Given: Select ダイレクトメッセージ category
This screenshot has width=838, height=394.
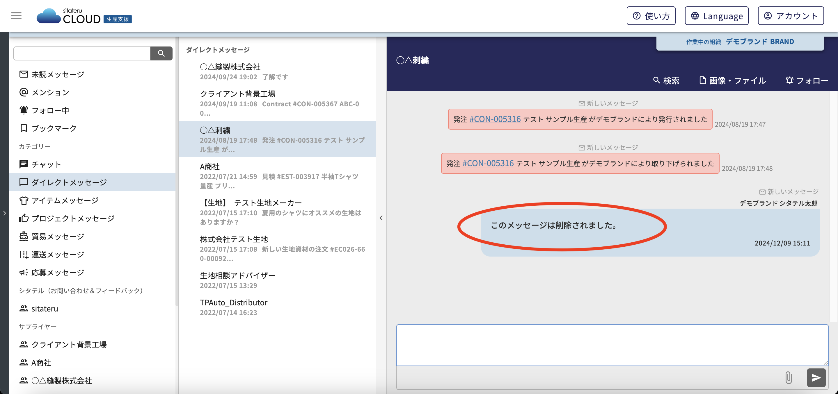Looking at the screenshot, I should (x=92, y=182).
